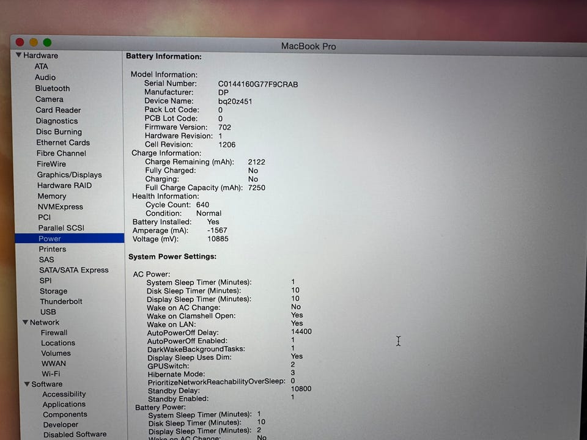This screenshot has height=440, width=587.
Task: Select Locations under Network
Action: pyautogui.click(x=58, y=343)
